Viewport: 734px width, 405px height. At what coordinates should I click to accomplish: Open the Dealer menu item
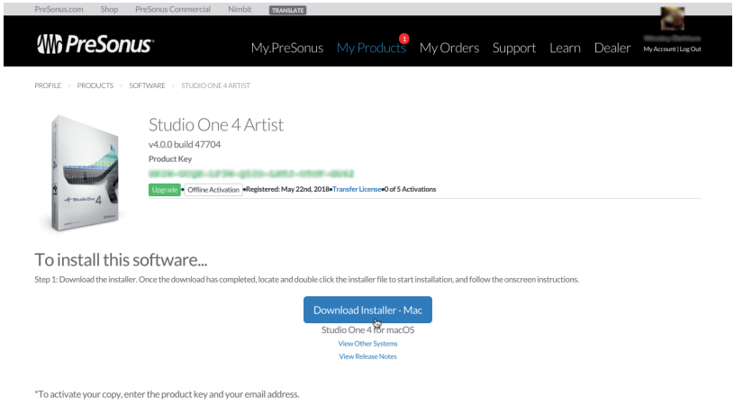[612, 48]
